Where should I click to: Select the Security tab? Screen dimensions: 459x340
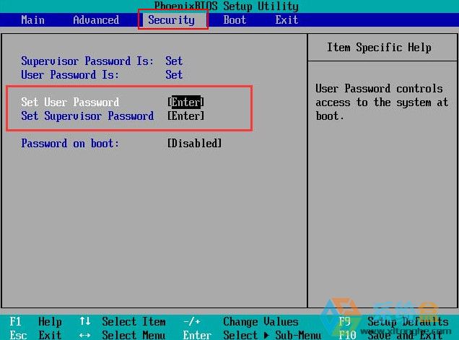[x=171, y=20]
